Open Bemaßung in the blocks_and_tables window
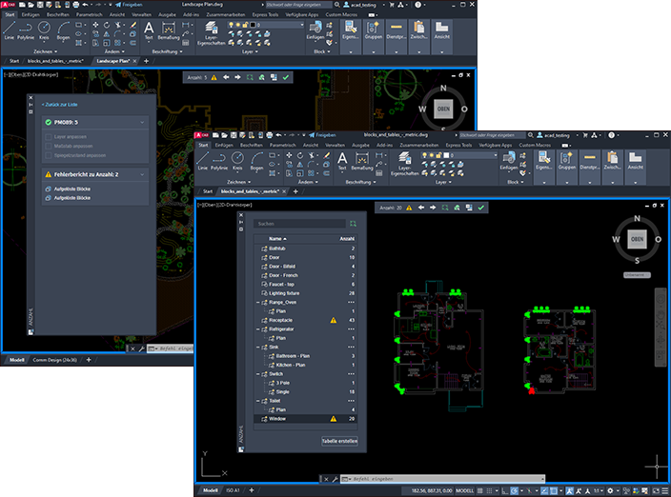This screenshot has width=671, height=497. (x=362, y=161)
